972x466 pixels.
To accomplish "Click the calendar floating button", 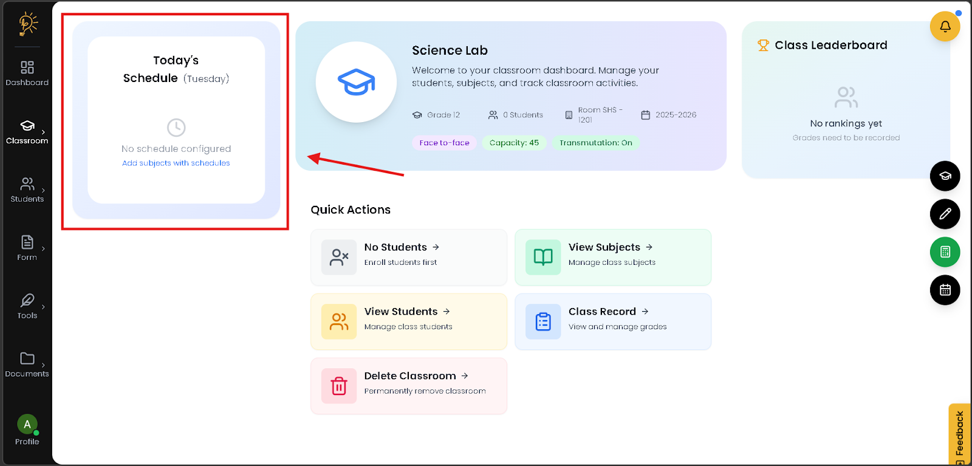I will [x=945, y=290].
